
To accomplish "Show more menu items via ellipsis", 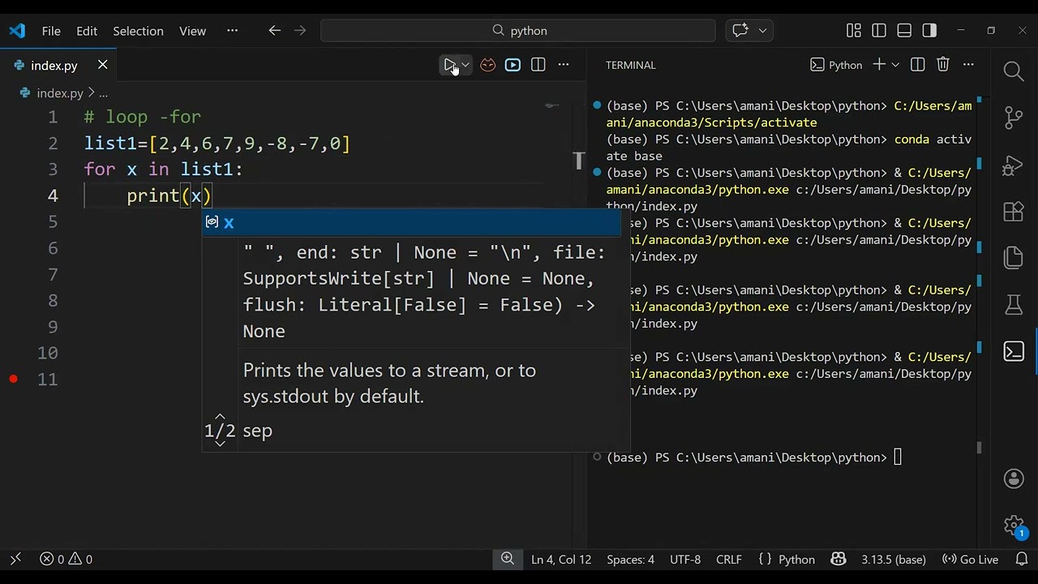I will point(233,31).
